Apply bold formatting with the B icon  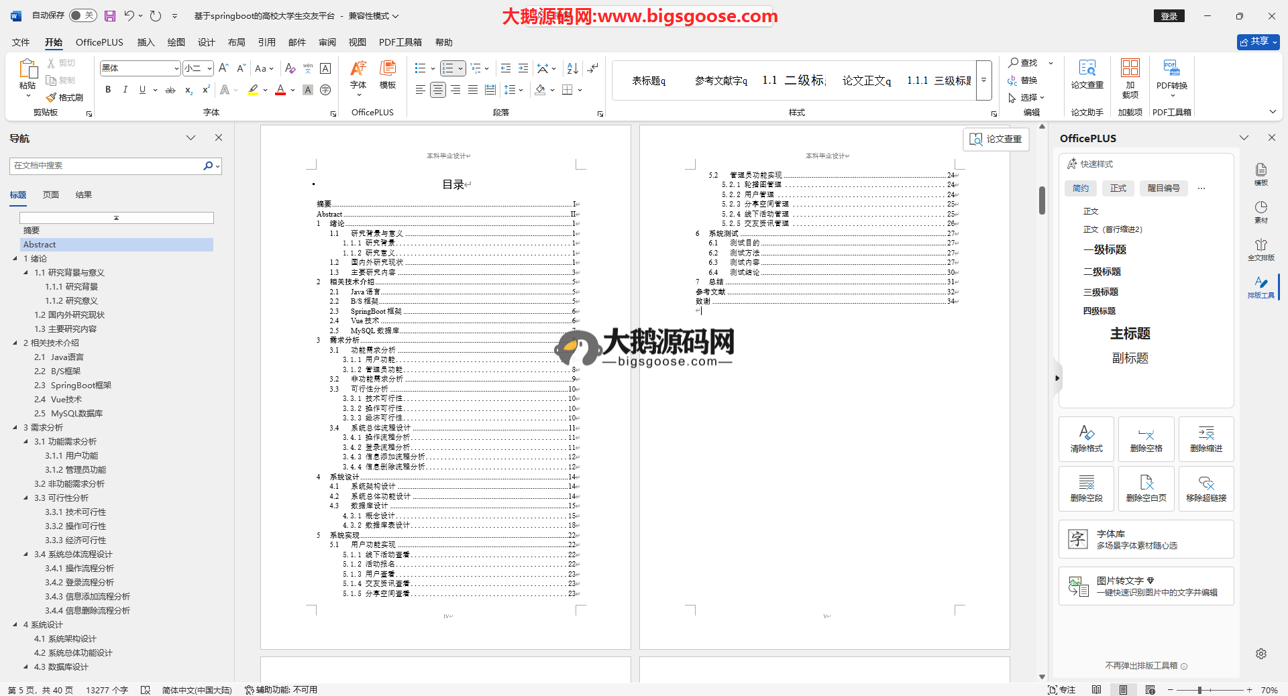108,90
